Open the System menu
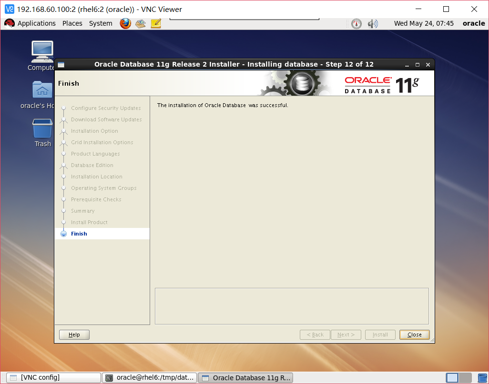The height and width of the screenshot is (384, 489). pos(100,23)
